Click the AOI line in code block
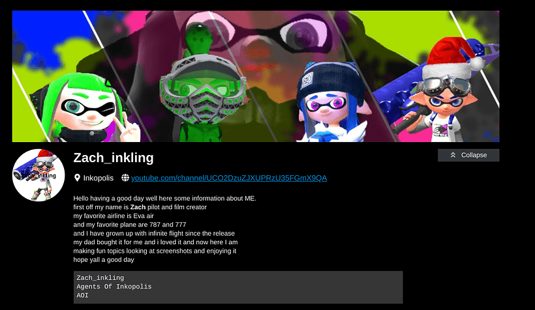 [82, 296]
